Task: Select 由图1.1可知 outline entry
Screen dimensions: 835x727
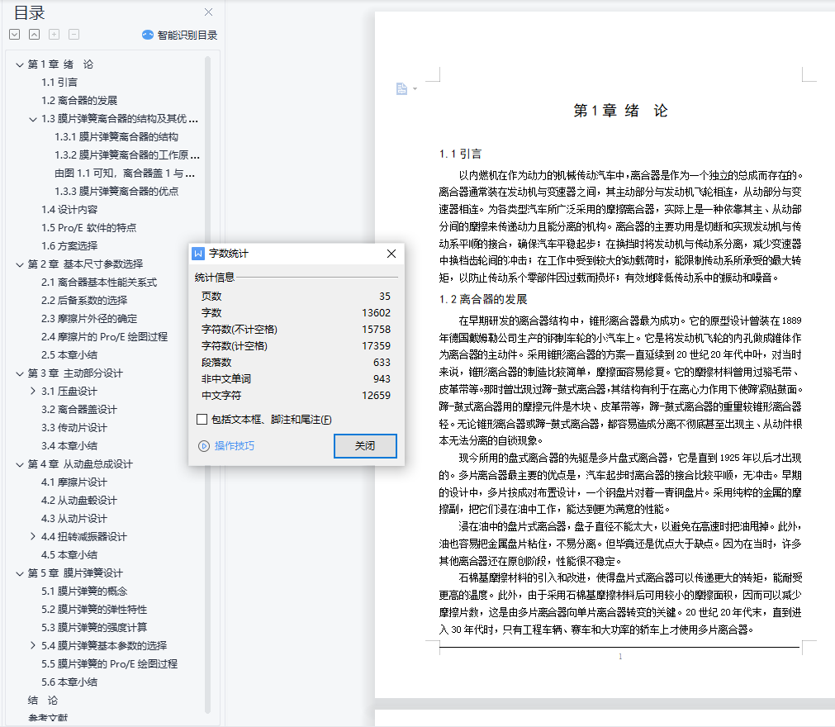Action: tap(125, 173)
